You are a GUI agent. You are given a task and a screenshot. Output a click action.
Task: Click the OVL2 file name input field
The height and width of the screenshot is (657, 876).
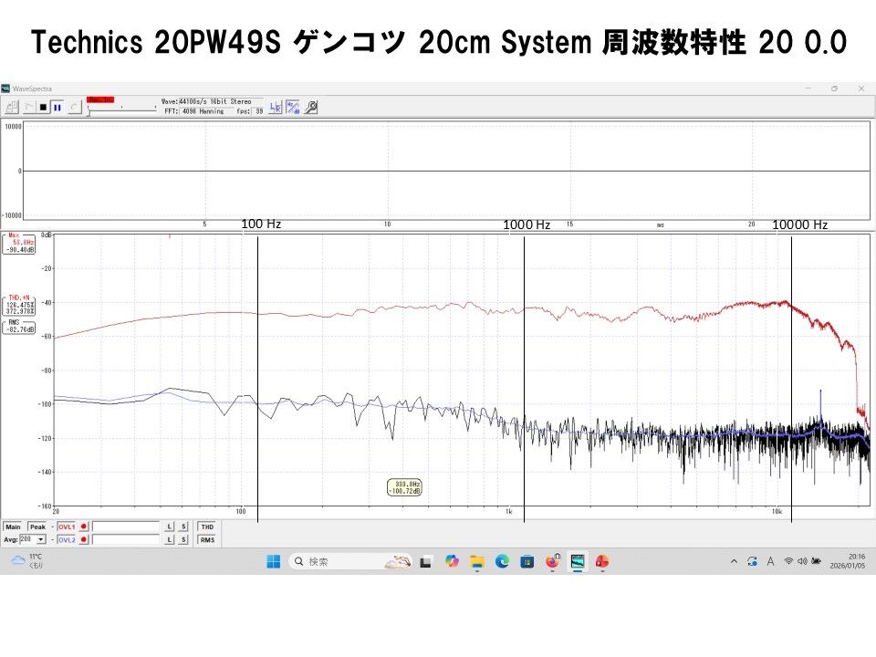tap(126, 539)
